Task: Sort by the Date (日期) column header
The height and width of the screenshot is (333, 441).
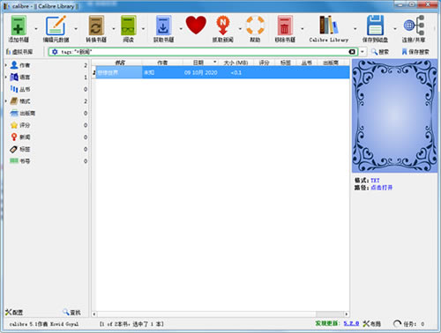Action: tap(200, 63)
